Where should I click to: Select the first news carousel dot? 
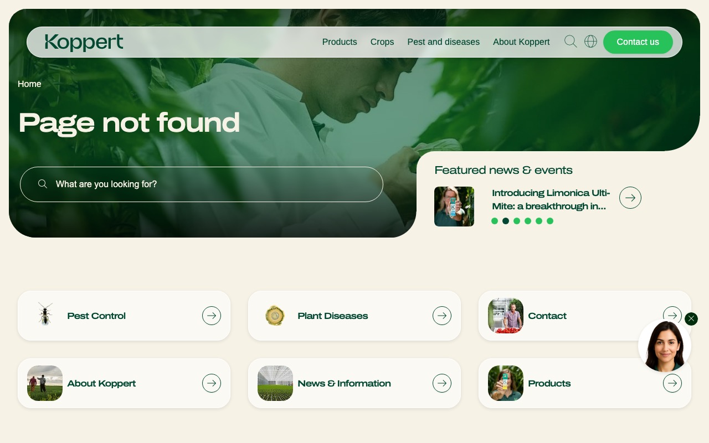(495, 221)
